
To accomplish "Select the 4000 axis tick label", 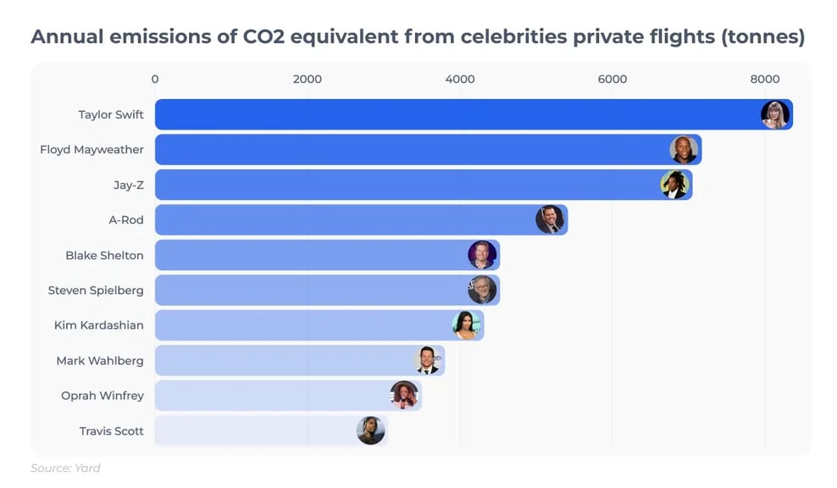I will pos(460,79).
